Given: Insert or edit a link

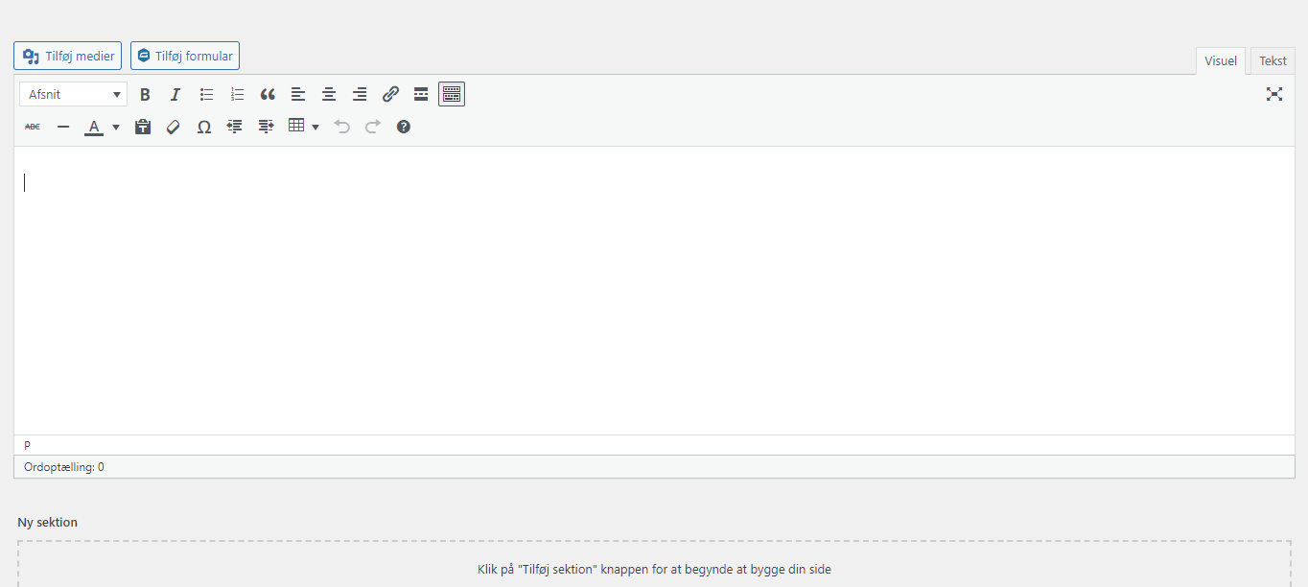Looking at the screenshot, I should tap(390, 94).
